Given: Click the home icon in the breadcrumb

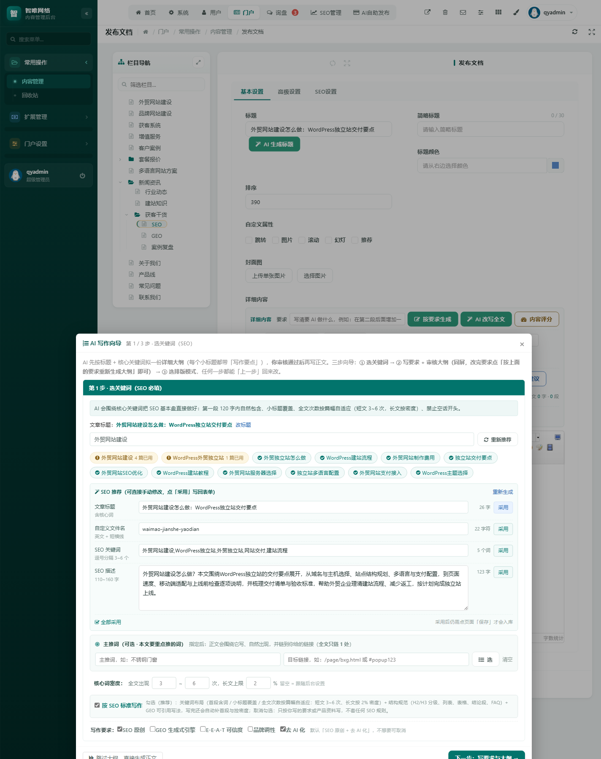Looking at the screenshot, I should point(146,32).
